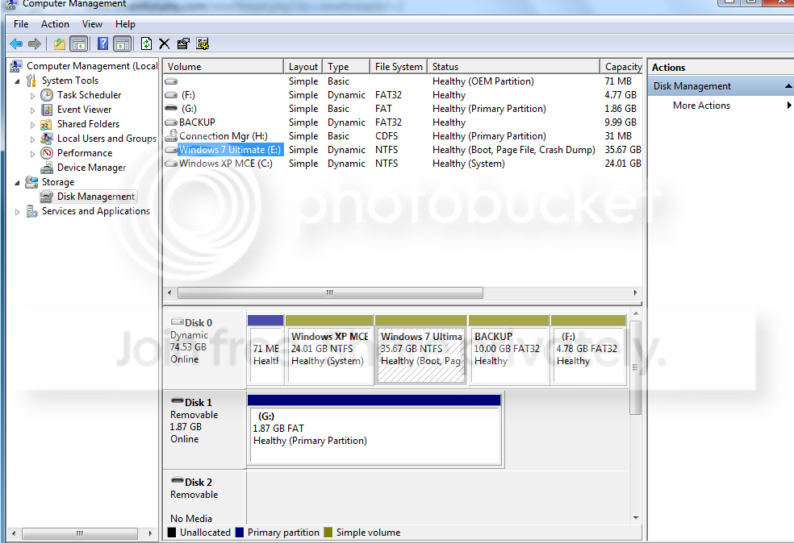Open the Action menu
The image size is (794, 543).
coord(55,24)
